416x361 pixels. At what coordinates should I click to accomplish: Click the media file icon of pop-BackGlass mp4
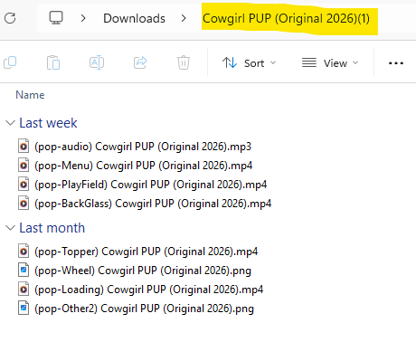click(24, 204)
